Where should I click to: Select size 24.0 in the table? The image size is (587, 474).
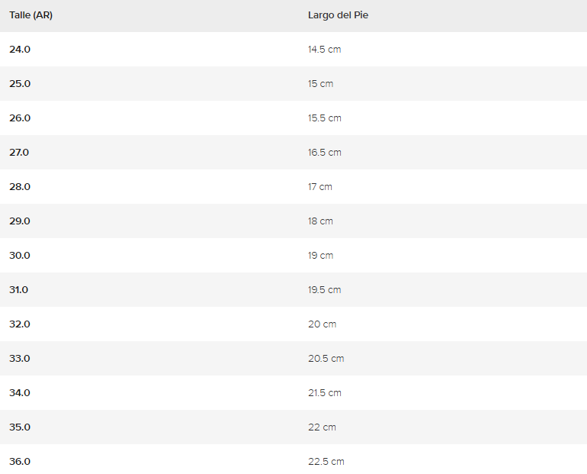[x=20, y=50]
